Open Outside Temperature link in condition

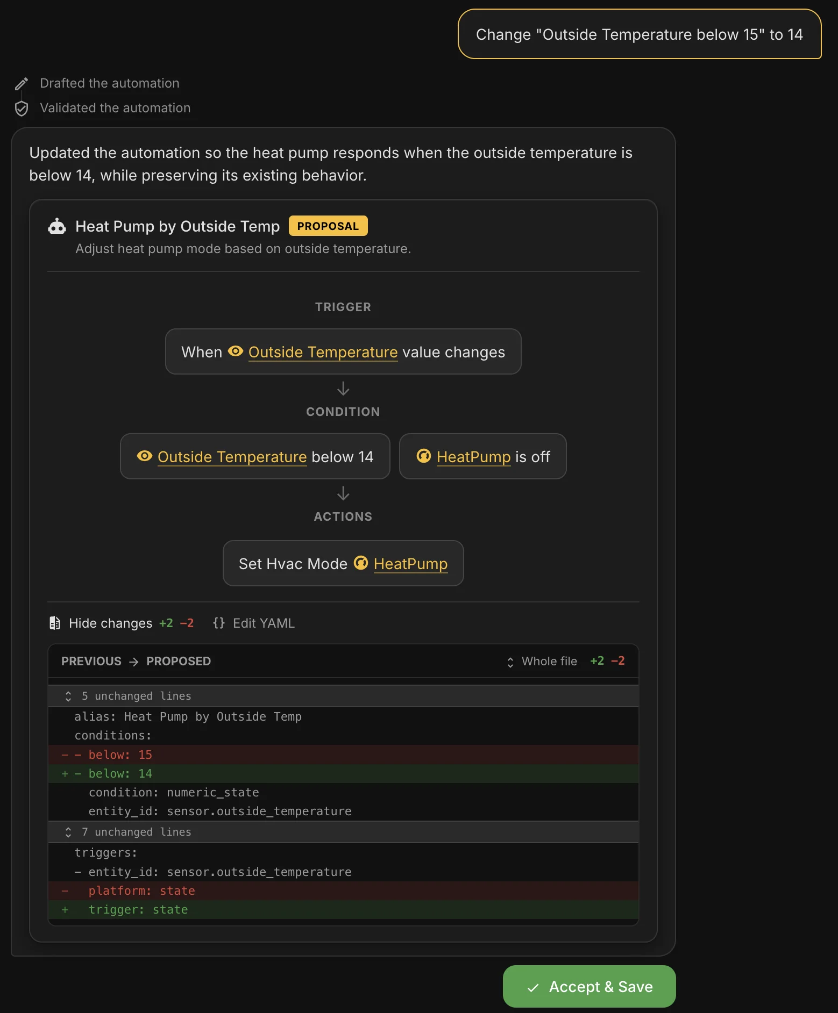[232, 457]
